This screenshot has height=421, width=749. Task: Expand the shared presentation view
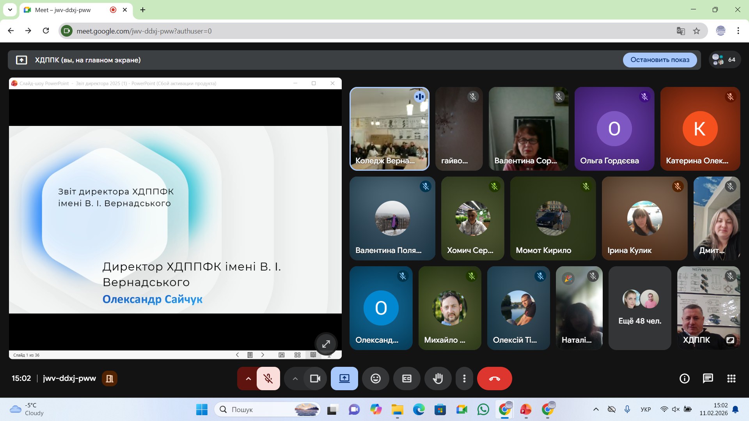(326, 344)
